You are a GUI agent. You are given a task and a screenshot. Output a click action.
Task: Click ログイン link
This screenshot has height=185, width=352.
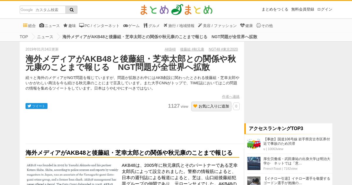pos(325,9)
